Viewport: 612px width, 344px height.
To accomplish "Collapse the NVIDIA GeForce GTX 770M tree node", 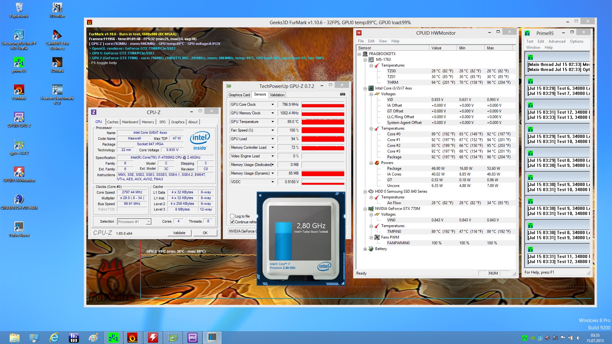I will pos(365,209).
